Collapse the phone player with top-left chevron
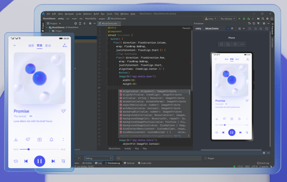Viewport: 287px width, 182px height. click(x=15, y=45)
